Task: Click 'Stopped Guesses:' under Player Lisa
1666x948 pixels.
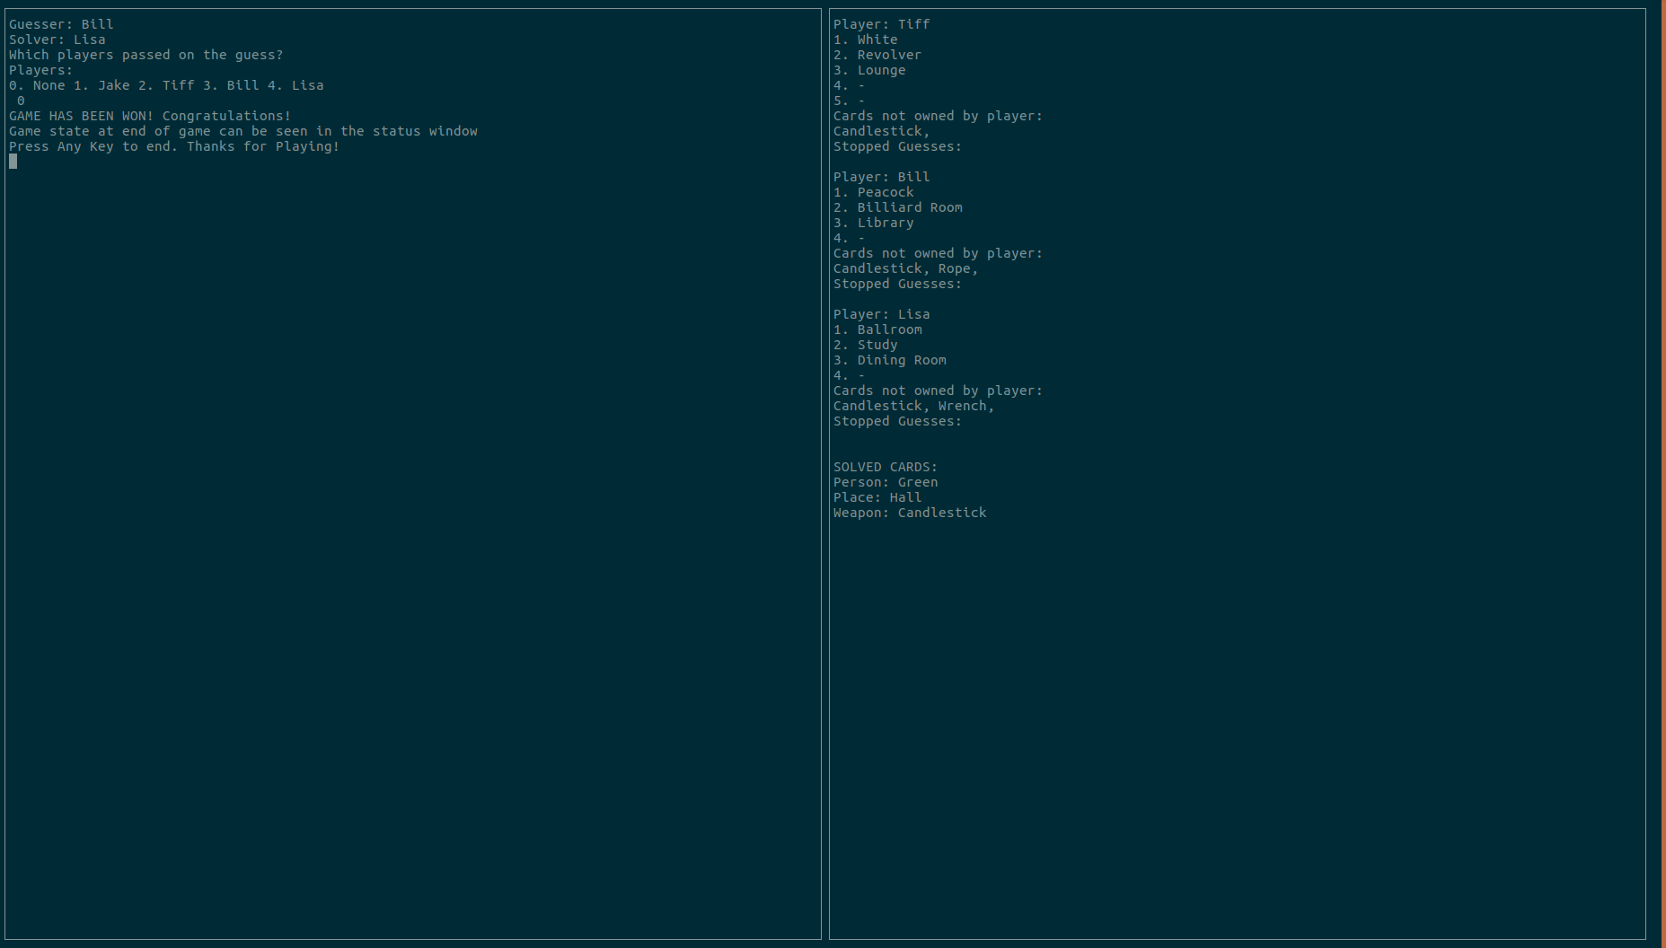Action: tap(897, 421)
